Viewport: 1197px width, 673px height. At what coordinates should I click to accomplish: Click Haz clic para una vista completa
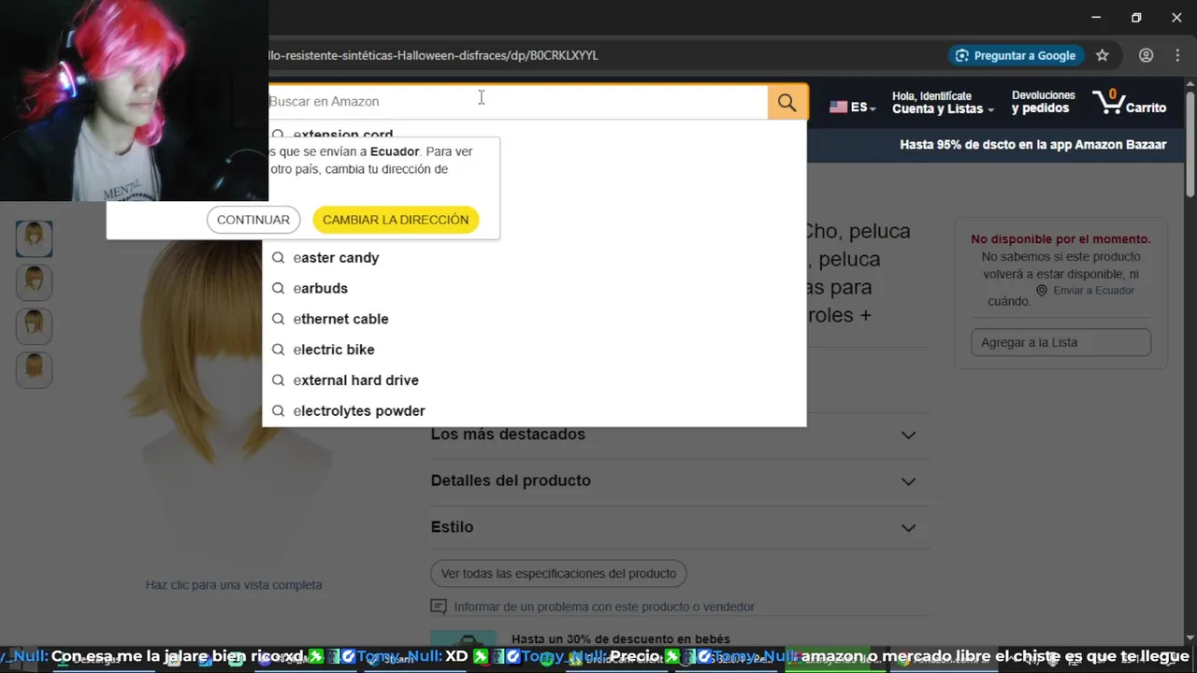click(234, 585)
